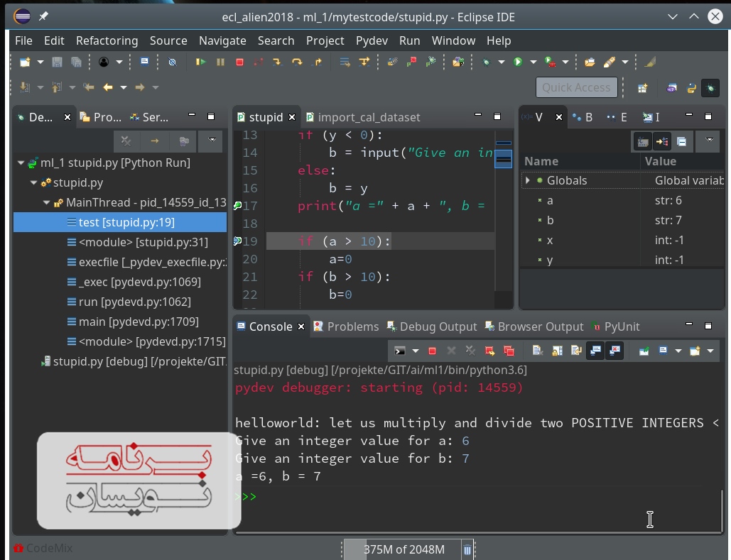Click the 375M of 2048M heap status bar

point(404,549)
